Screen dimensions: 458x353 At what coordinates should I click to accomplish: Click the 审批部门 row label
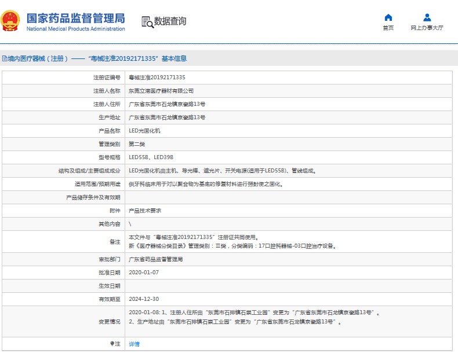110,259
